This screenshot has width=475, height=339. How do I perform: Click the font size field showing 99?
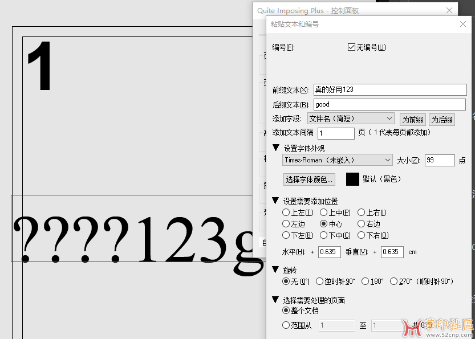point(439,160)
